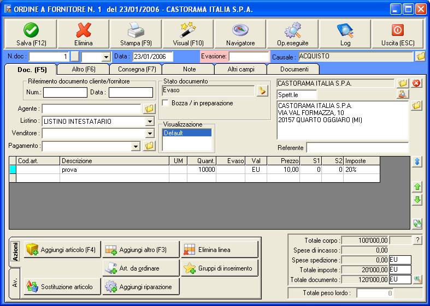430x306 pixels.
Task: Click stamp icon beside Stato documento Evaso
Action: 262,91
